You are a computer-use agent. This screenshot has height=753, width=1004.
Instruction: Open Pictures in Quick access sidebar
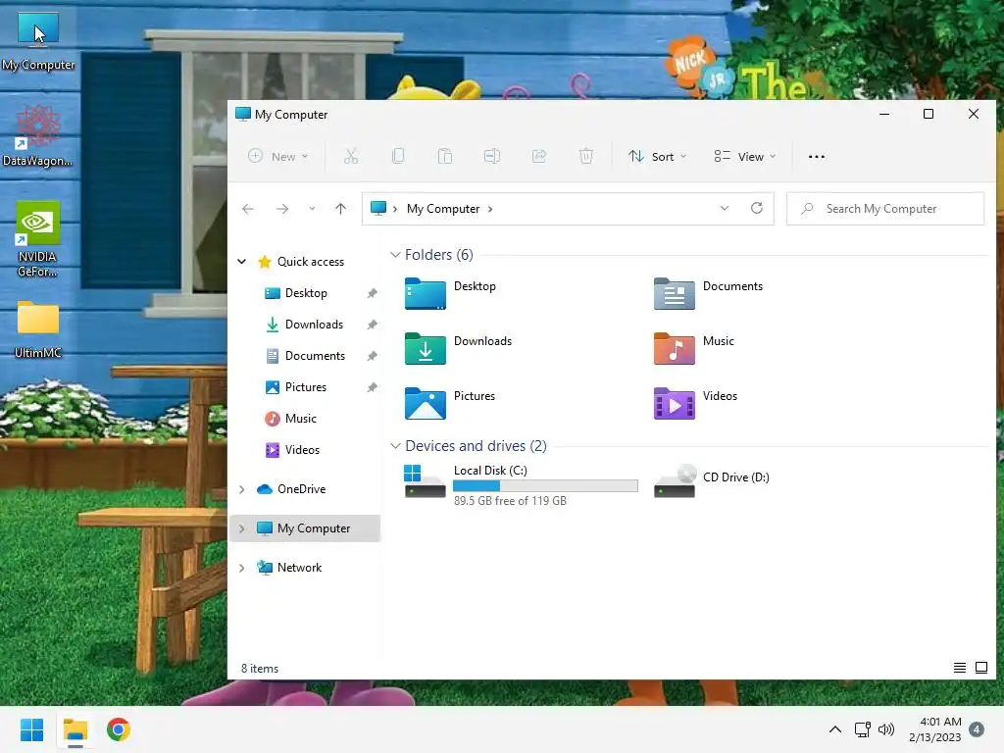point(296,386)
